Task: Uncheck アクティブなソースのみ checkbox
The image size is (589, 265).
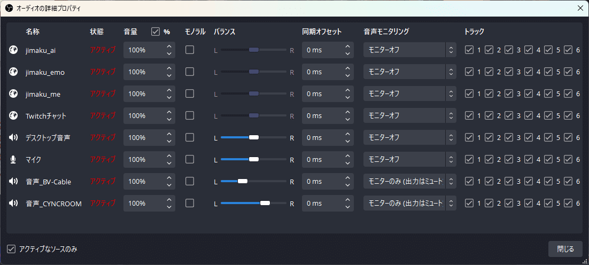Action: click(x=11, y=249)
